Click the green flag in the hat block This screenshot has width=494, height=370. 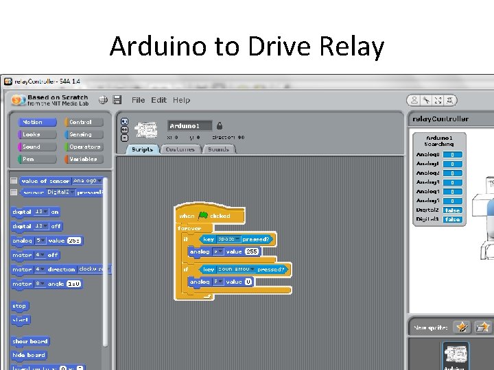click(x=203, y=216)
